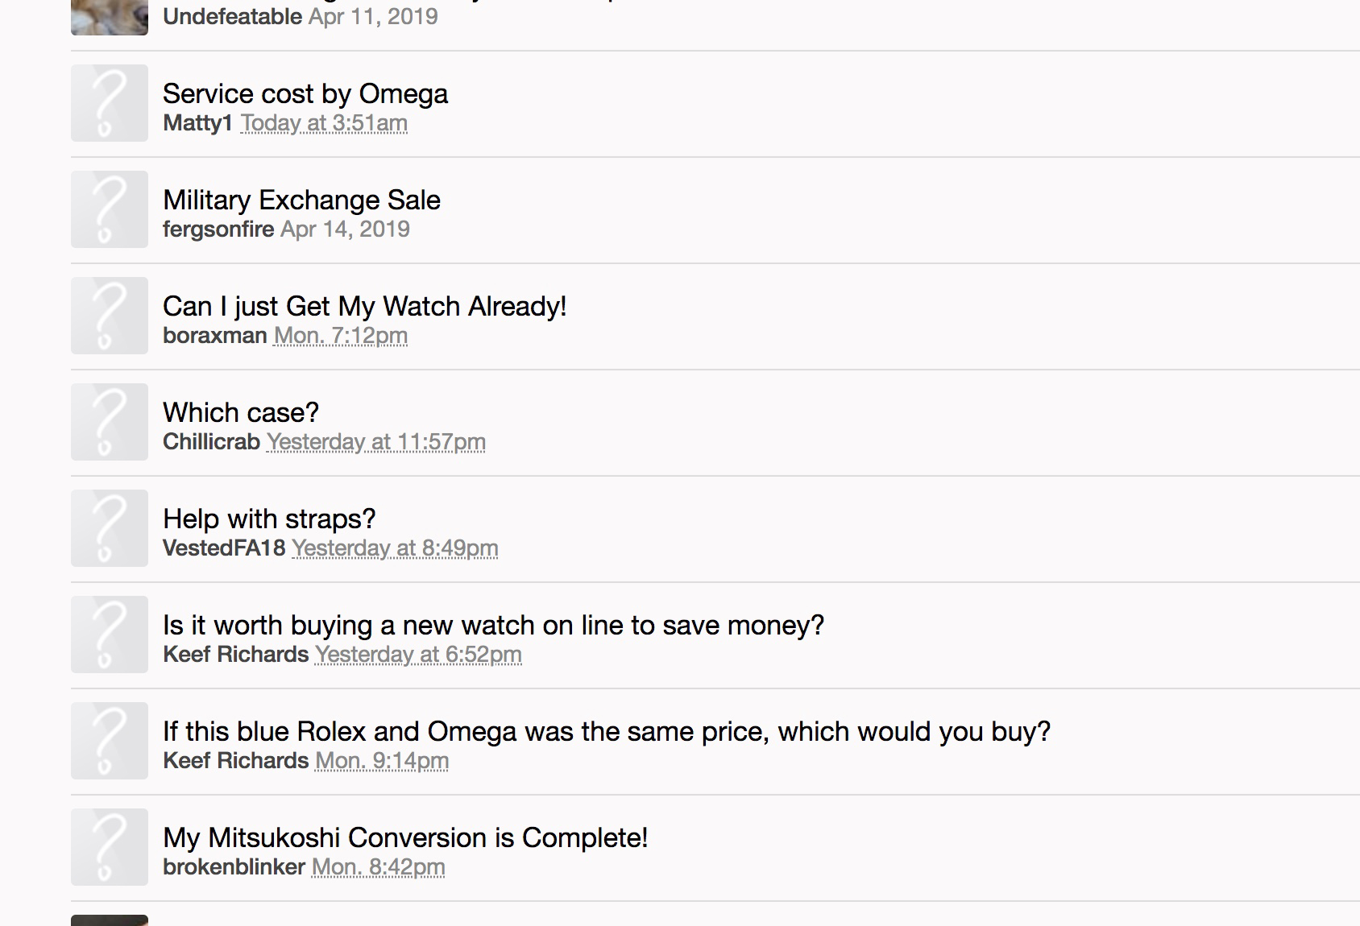
Task: Open the 'Which case?' thread
Action: [241, 412]
